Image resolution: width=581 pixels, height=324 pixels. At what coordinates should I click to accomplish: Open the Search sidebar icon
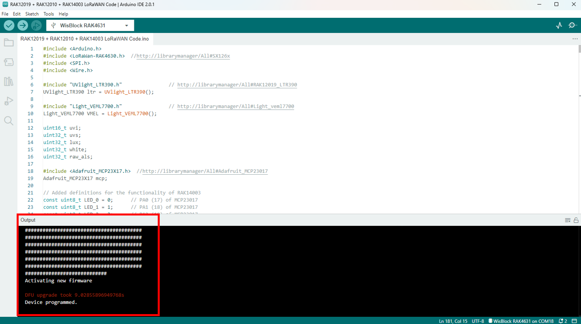[x=9, y=121]
